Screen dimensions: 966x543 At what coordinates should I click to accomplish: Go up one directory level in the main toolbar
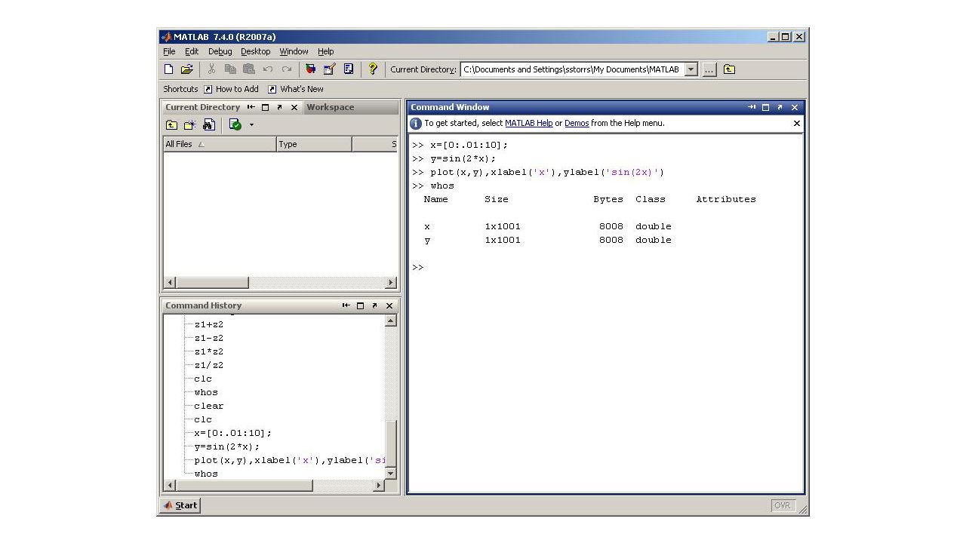point(729,69)
